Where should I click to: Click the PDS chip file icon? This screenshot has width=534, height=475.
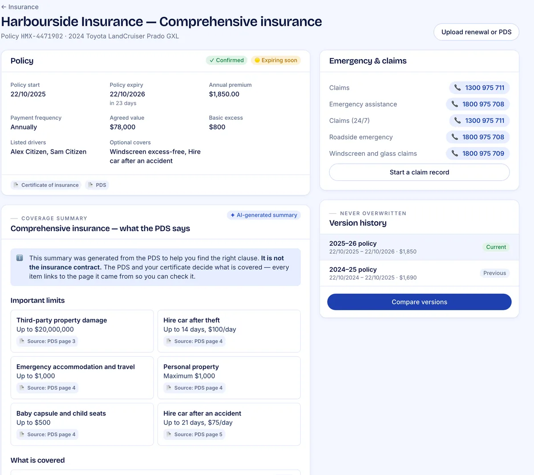click(x=90, y=185)
